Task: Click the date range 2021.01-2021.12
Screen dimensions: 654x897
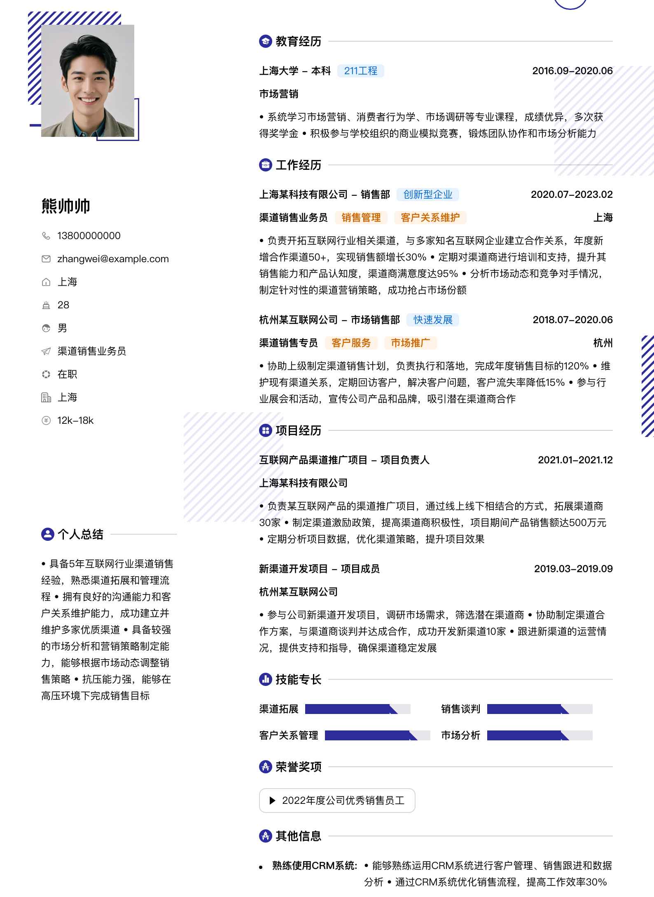Action: pos(575,460)
